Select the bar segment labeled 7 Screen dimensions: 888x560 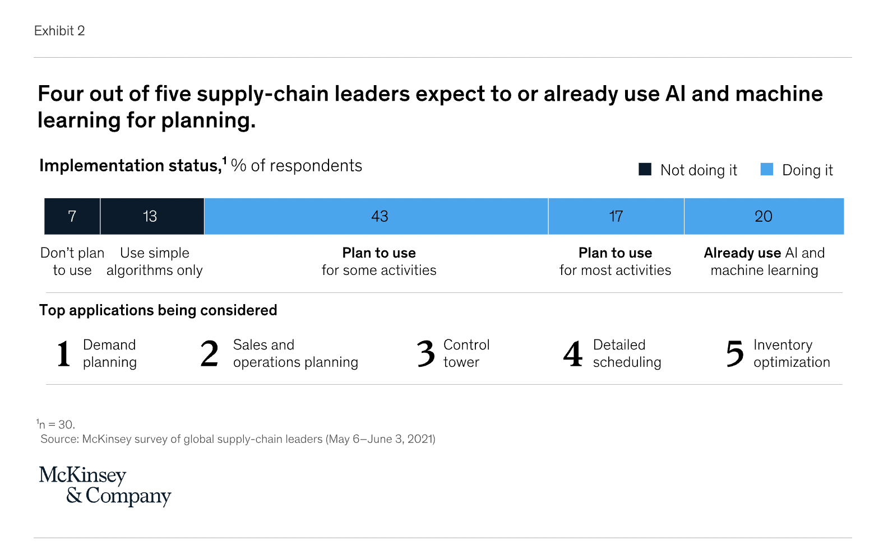(72, 216)
